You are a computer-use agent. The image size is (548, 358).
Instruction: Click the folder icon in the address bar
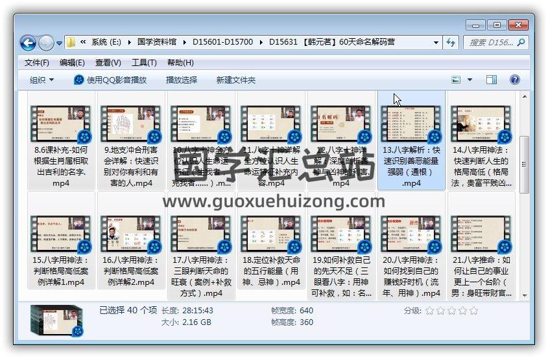pyautogui.click(x=71, y=42)
